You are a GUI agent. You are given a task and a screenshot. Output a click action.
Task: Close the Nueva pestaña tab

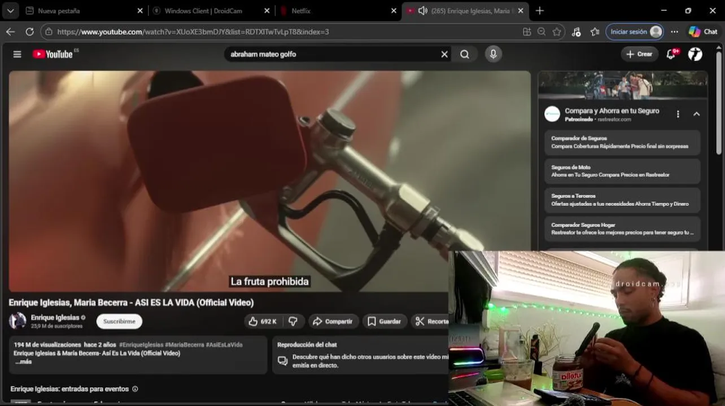click(x=140, y=11)
